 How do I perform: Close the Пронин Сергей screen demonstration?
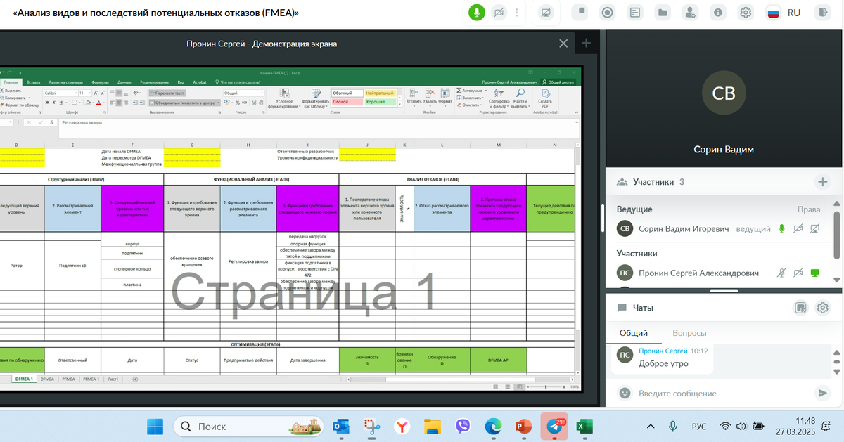pyautogui.click(x=563, y=44)
